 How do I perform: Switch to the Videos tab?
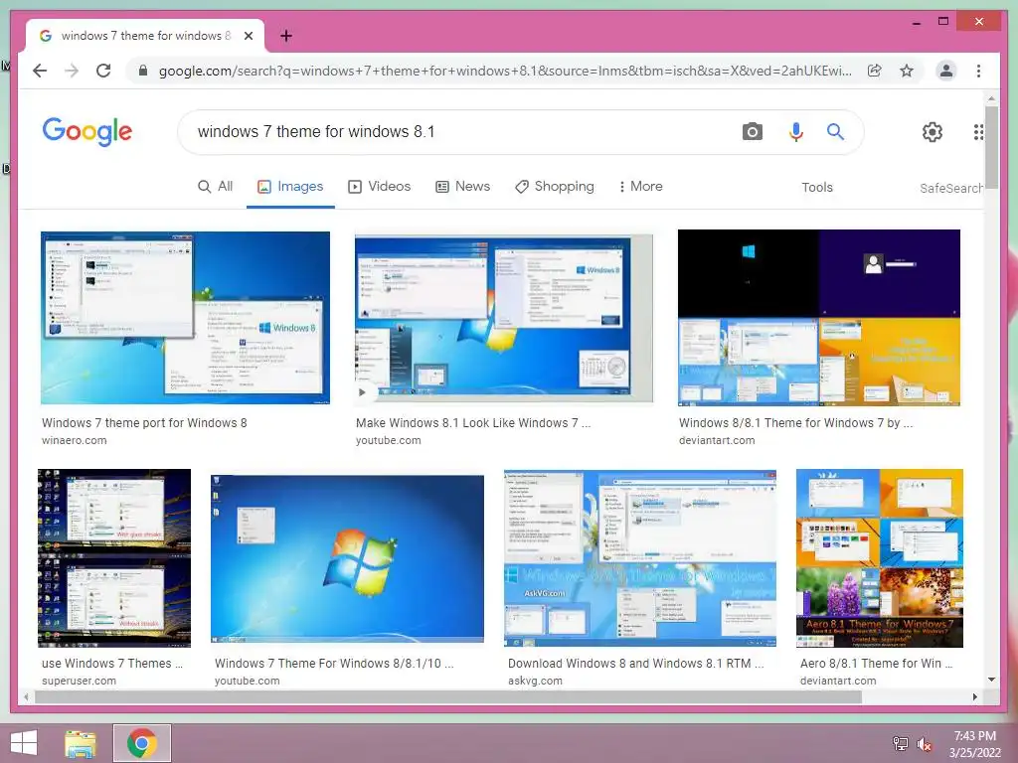point(379,187)
